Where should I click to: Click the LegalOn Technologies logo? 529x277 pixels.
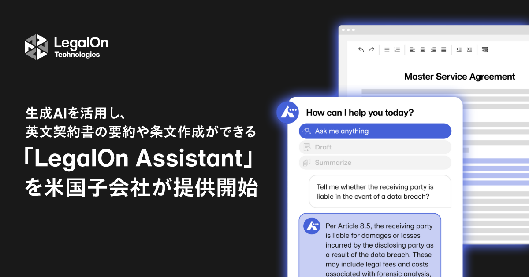tap(66, 47)
